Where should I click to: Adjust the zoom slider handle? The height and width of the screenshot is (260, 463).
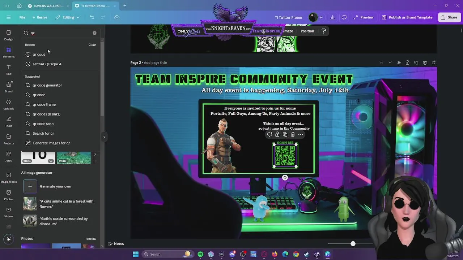[353, 244]
